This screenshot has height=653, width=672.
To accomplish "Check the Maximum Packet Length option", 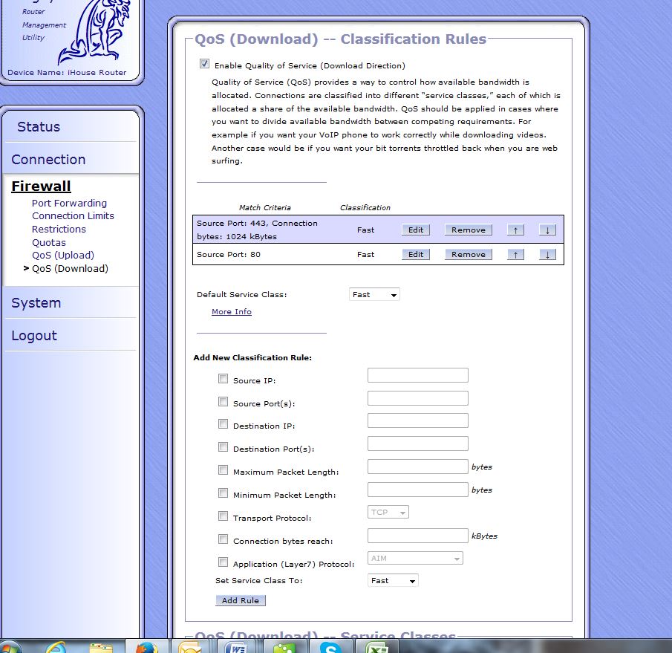I will click(x=224, y=470).
